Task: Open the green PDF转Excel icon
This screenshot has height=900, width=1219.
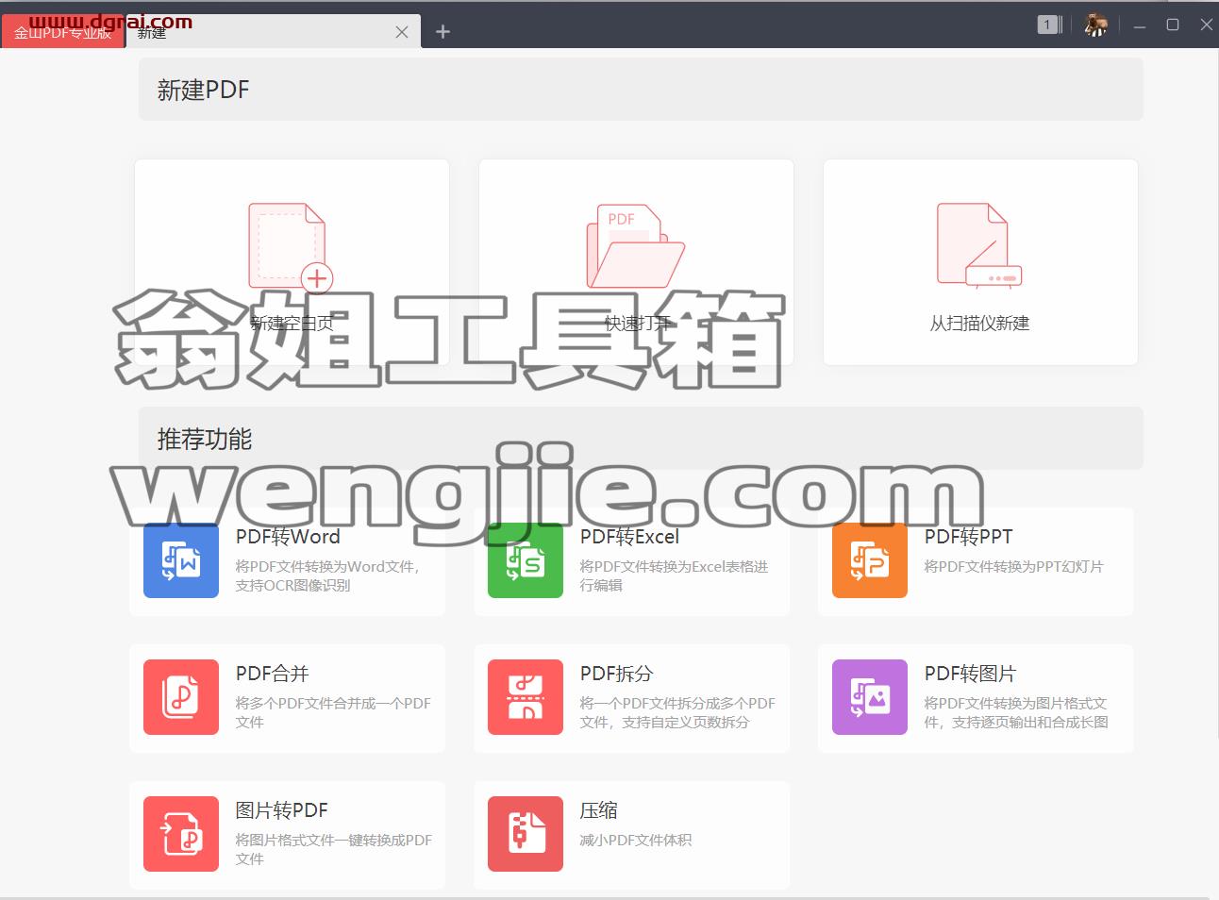Action: 526,560
